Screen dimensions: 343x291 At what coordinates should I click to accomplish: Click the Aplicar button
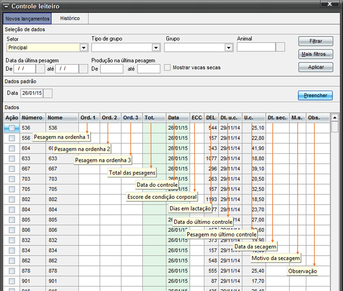click(316, 67)
